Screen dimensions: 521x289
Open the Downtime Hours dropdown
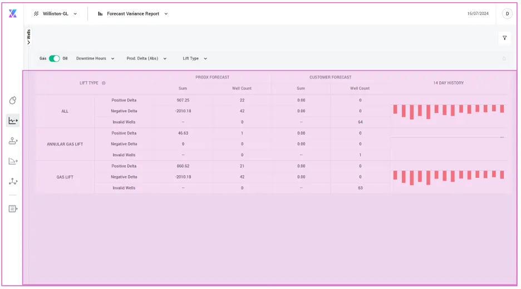[95, 58]
